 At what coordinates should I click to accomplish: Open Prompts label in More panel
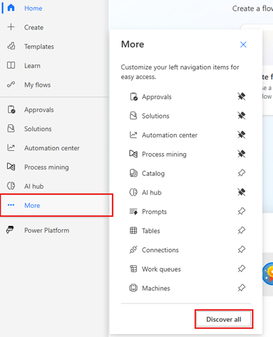point(154,212)
